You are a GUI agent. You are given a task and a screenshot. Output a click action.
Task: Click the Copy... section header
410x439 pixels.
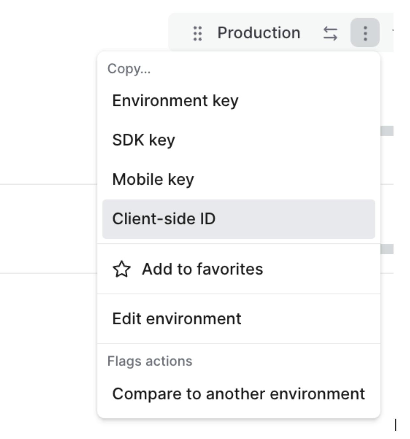[129, 69]
